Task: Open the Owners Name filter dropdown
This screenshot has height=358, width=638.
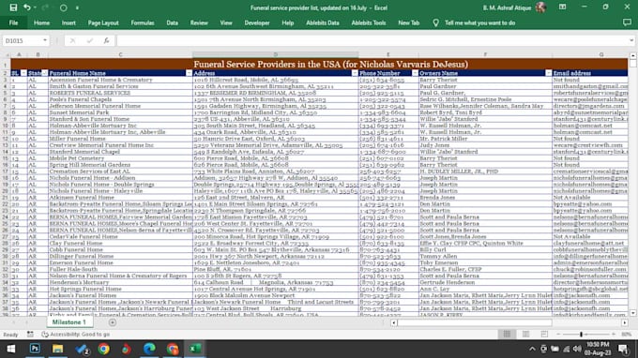Action: point(549,73)
